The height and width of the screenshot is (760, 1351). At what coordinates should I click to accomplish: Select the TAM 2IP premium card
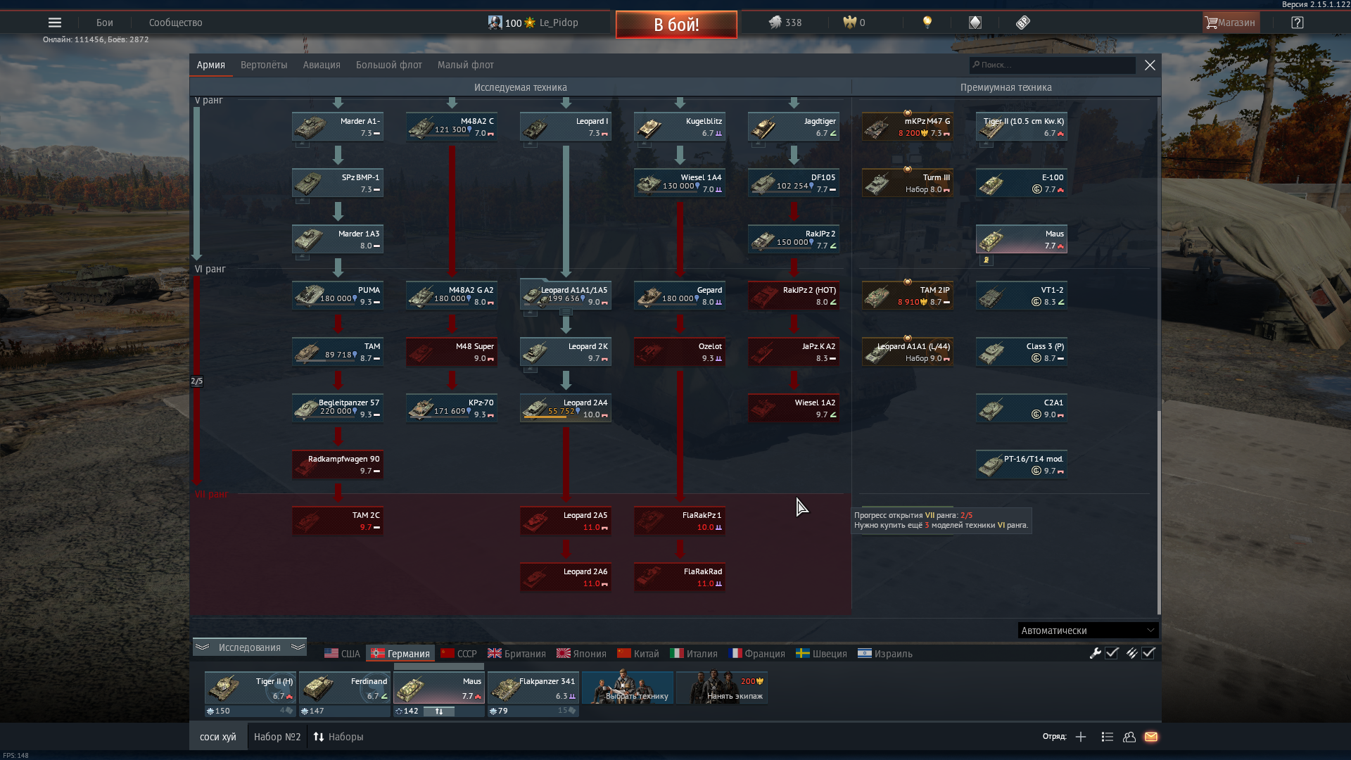tap(908, 296)
